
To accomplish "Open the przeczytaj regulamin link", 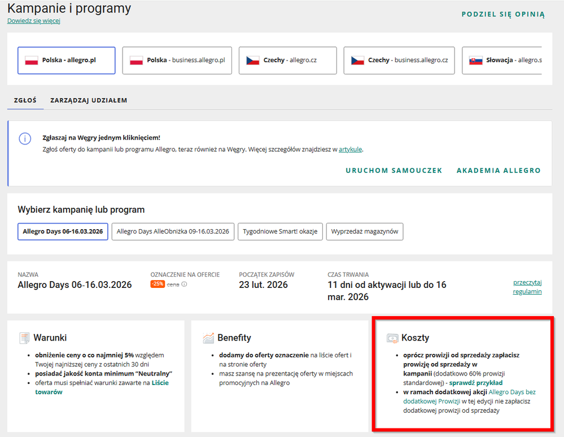I will 527,287.
